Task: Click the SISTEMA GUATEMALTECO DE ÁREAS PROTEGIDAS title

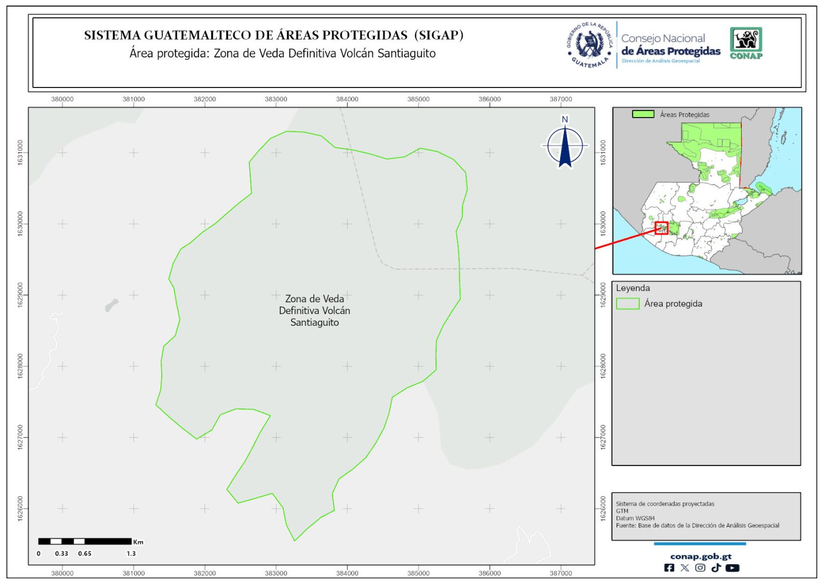Action: (273, 35)
